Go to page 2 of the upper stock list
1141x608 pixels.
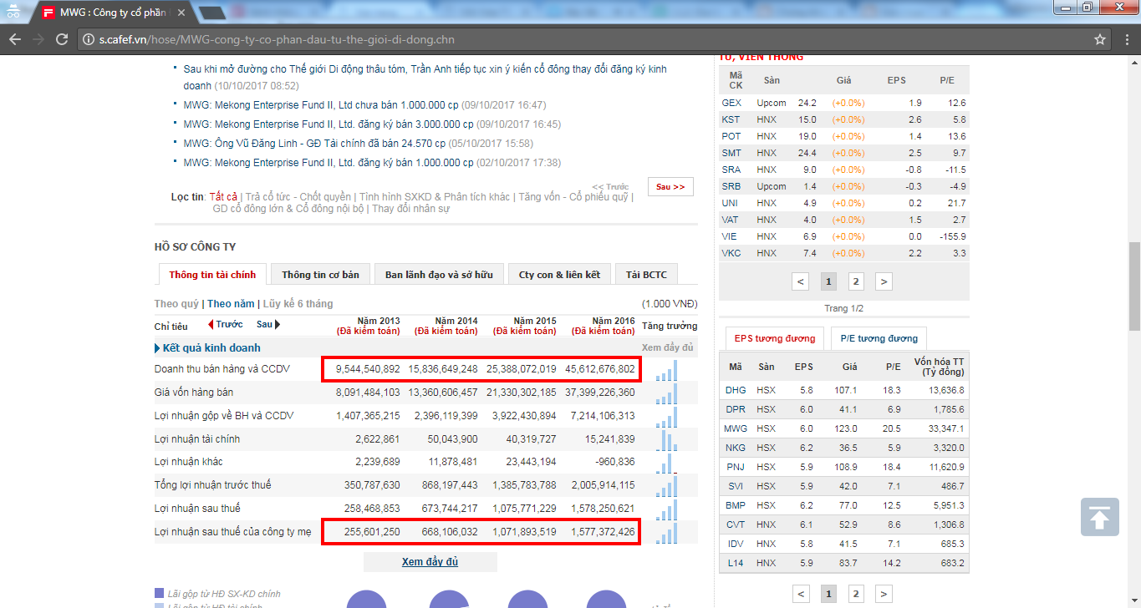tap(856, 281)
